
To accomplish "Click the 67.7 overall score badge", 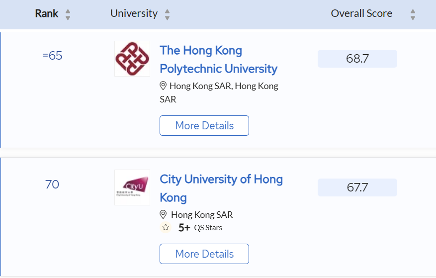I will [x=357, y=187].
